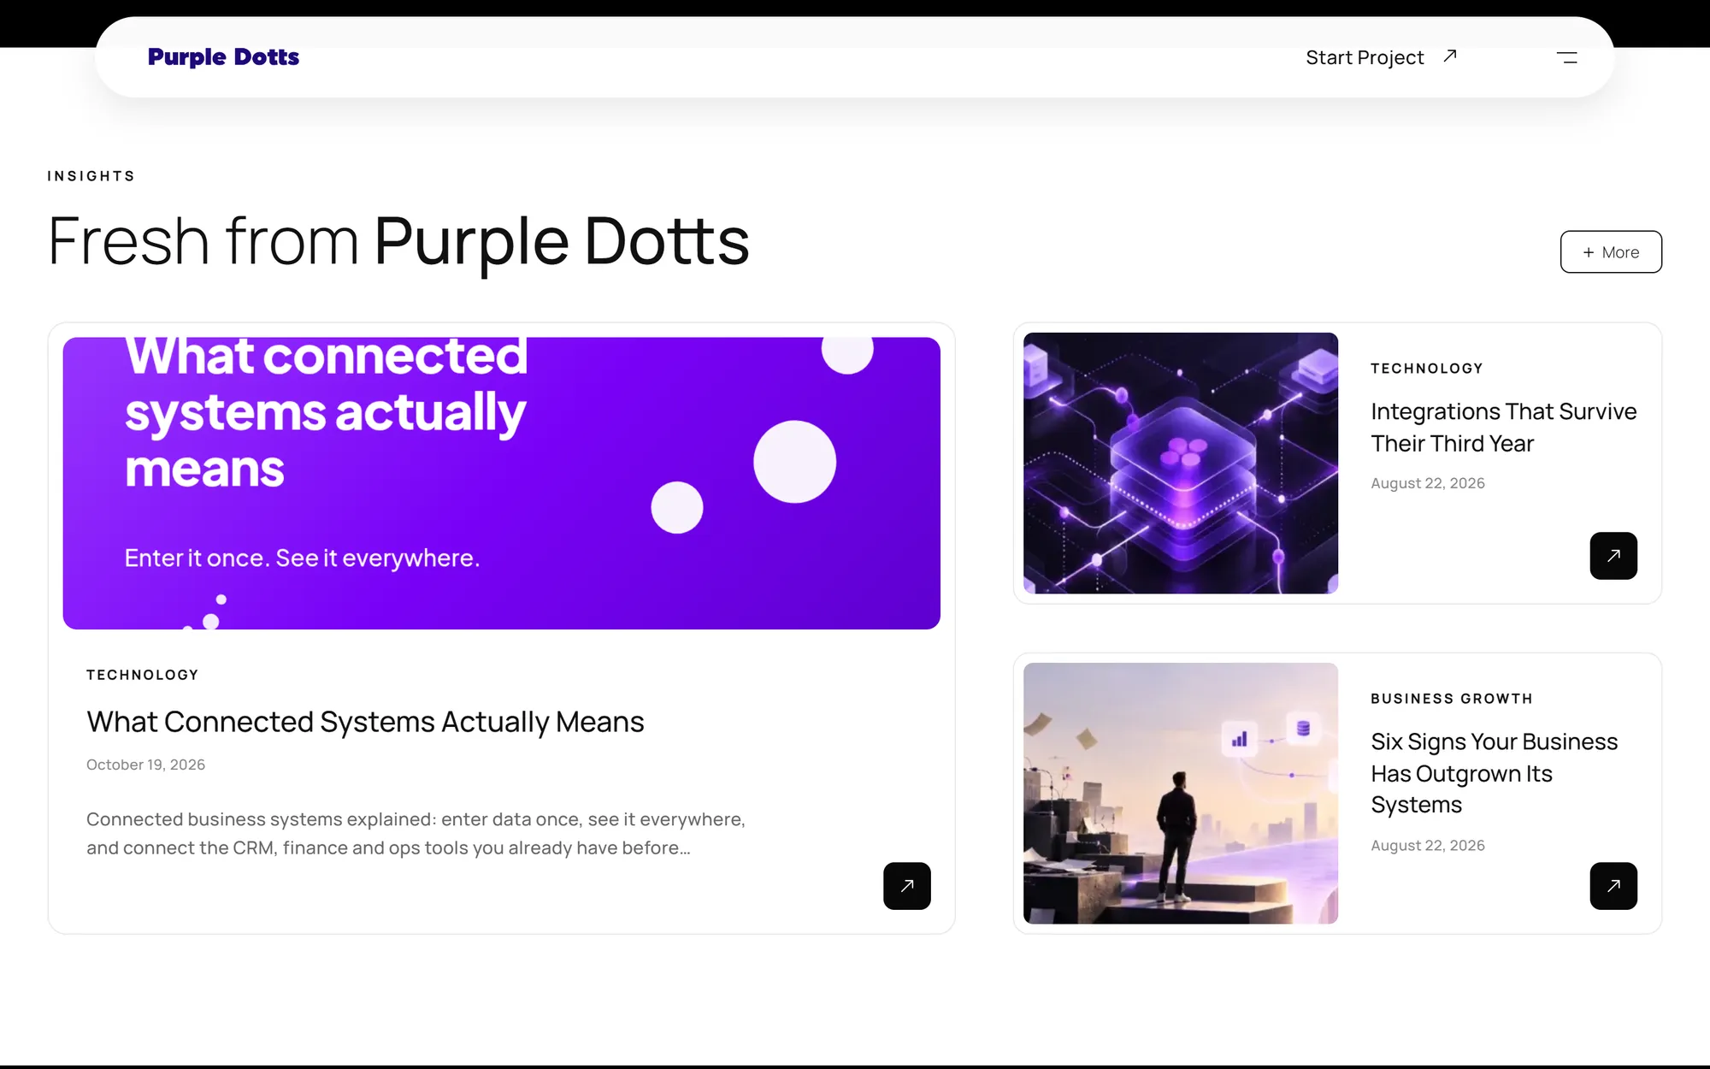Click the purple What connected systems banner image

tap(502, 483)
